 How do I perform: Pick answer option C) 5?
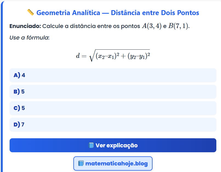[x=113, y=108]
